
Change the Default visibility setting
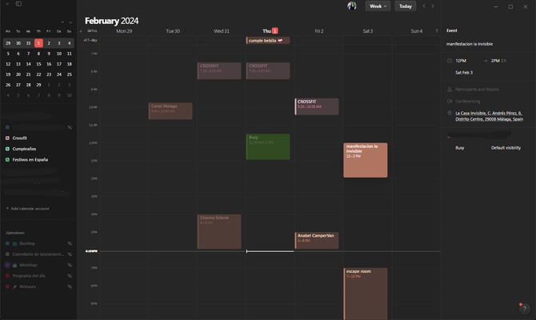[506, 148]
